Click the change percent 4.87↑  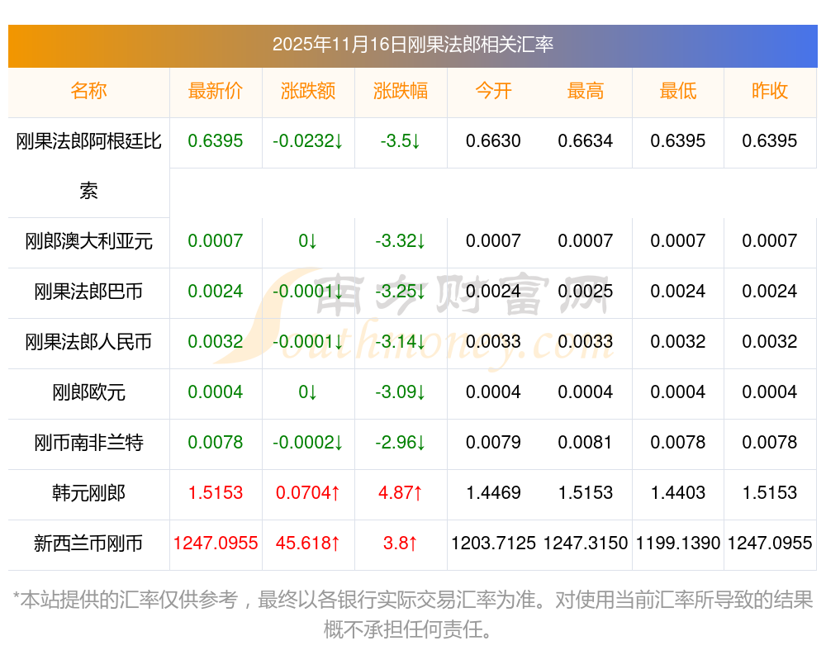pos(401,493)
